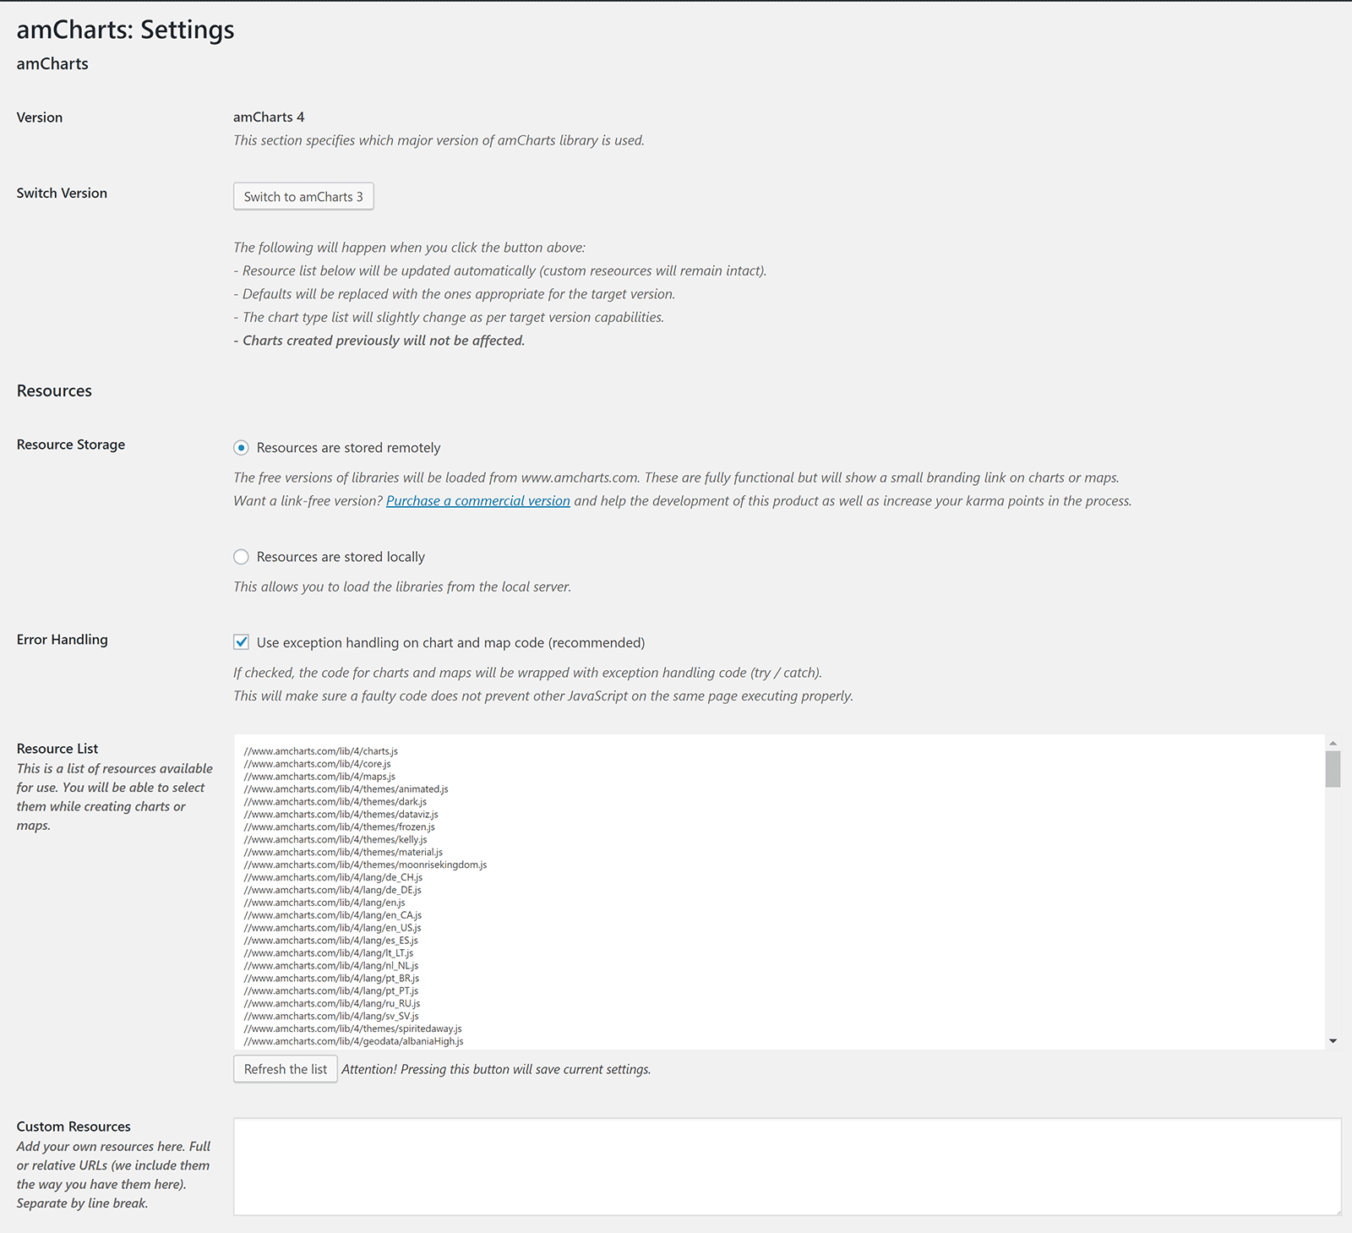Click the maps.js resource line

(319, 777)
